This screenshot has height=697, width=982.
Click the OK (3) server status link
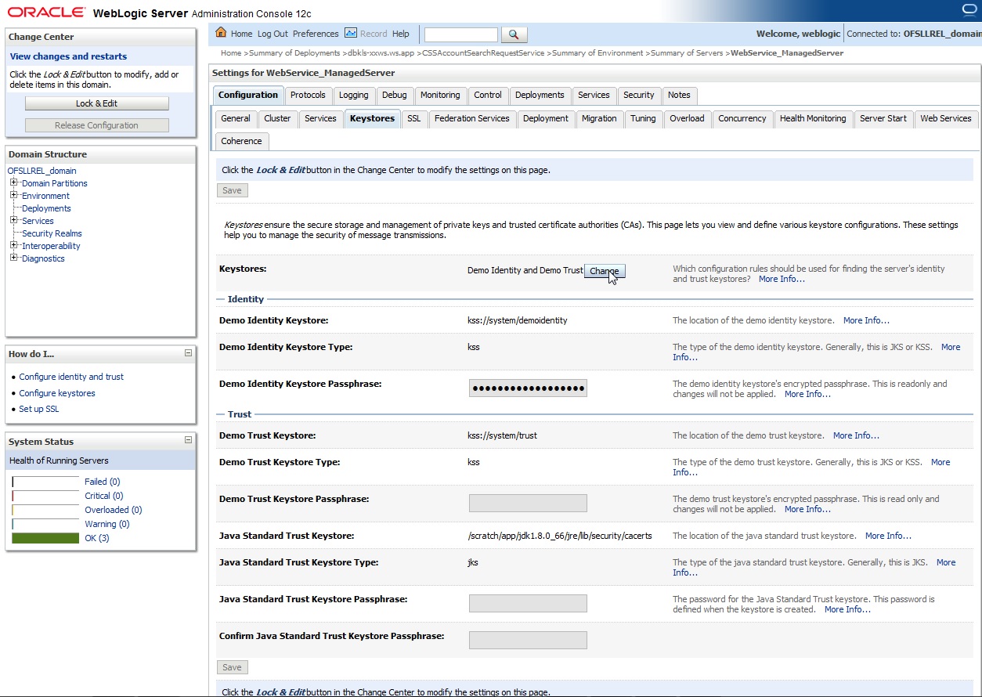click(97, 538)
